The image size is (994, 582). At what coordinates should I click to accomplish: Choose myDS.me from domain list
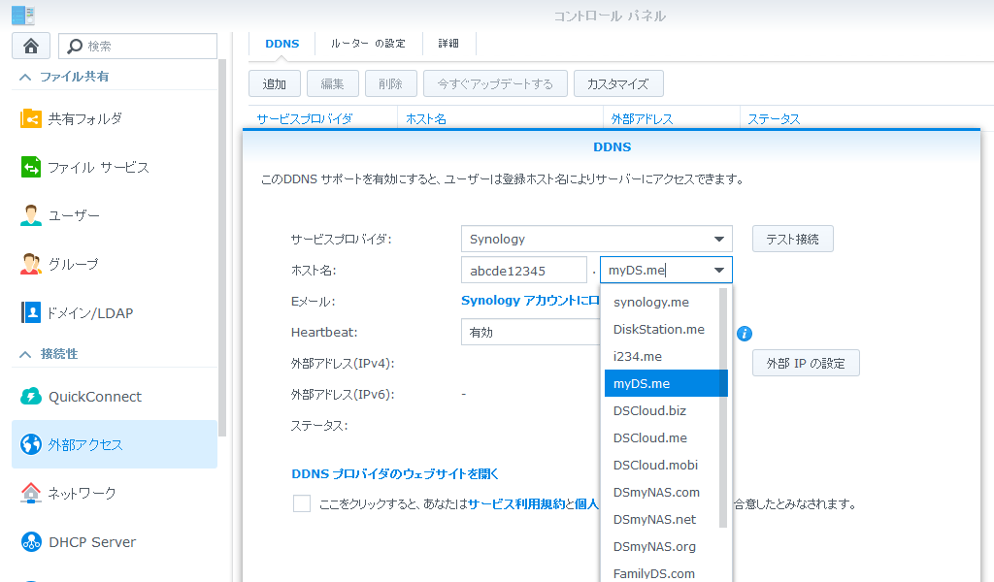[x=666, y=384]
